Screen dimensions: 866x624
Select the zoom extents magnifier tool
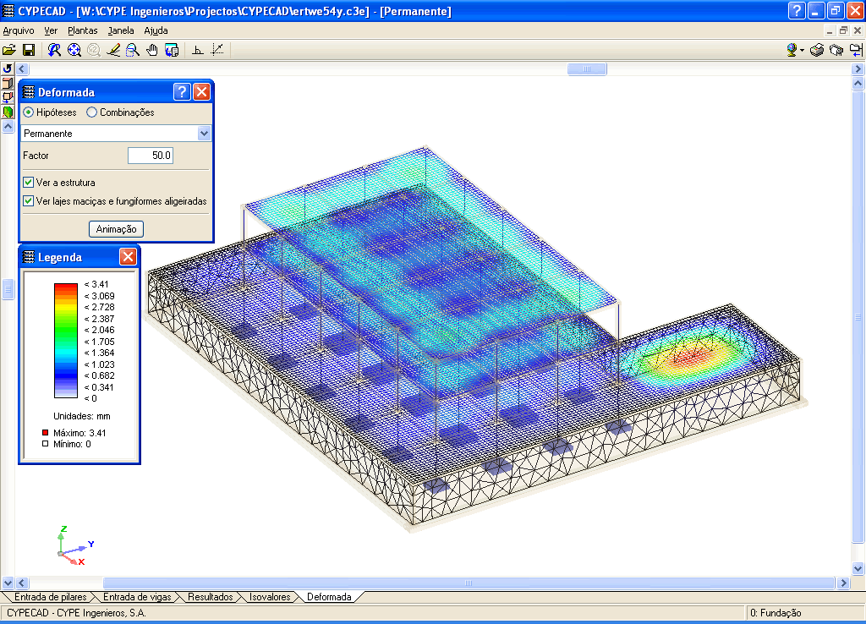[74, 50]
